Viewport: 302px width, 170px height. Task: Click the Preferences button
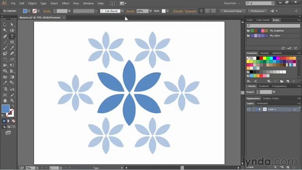click(x=258, y=11)
